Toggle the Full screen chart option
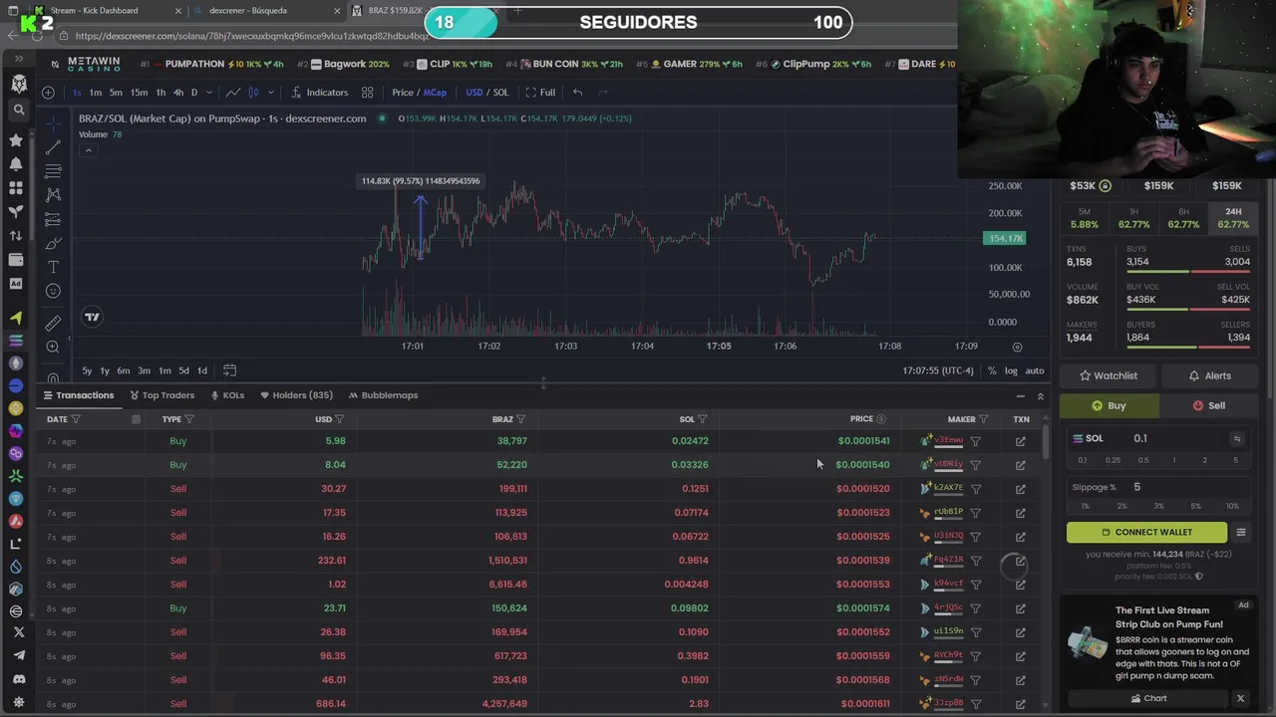Image resolution: width=1276 pixels, height=717 pixels. click(540, 93)
